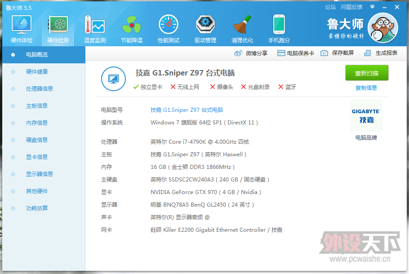Open 硬件健康 in the sidebar
The height and width of the screenshot is (274, 409).
click(44, 72)
